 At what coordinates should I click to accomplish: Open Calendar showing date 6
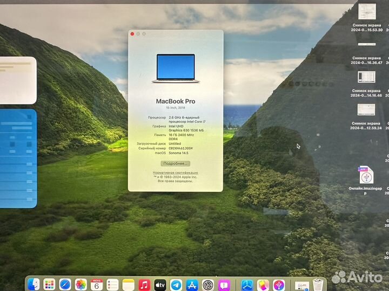(x=97, y=285)
